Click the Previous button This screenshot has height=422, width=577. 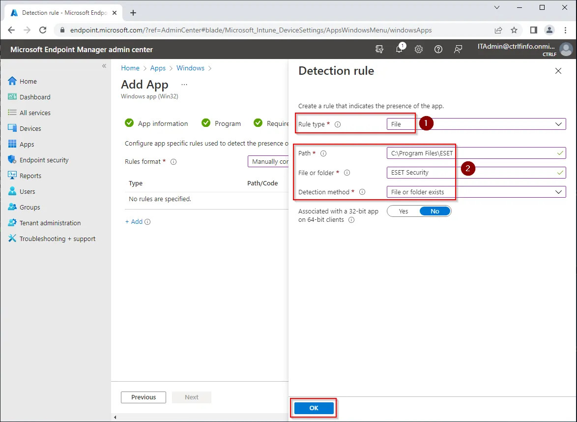[x=144, y=397]
